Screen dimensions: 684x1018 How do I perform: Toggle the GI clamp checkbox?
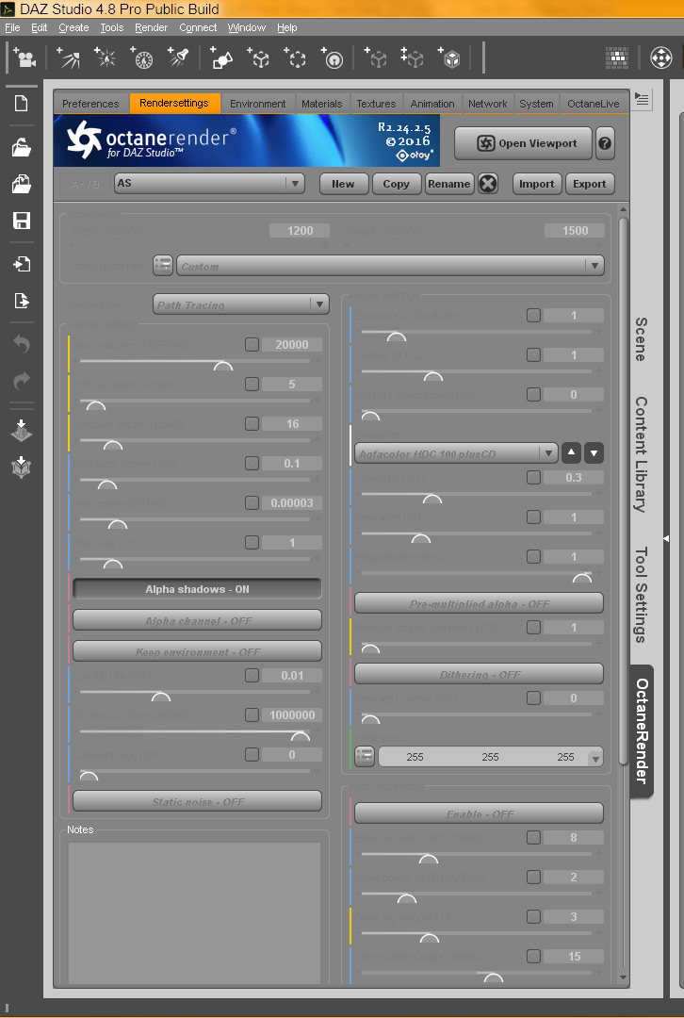[x=252, y=715]
